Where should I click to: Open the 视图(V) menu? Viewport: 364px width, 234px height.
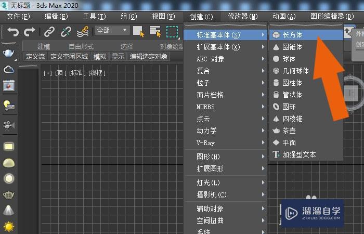coord(163,17)
